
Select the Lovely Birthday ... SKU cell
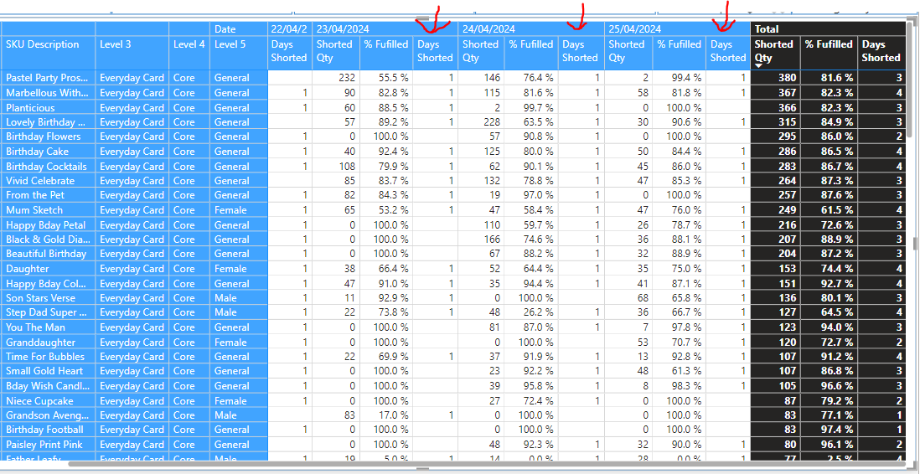(x=46, y=122)
